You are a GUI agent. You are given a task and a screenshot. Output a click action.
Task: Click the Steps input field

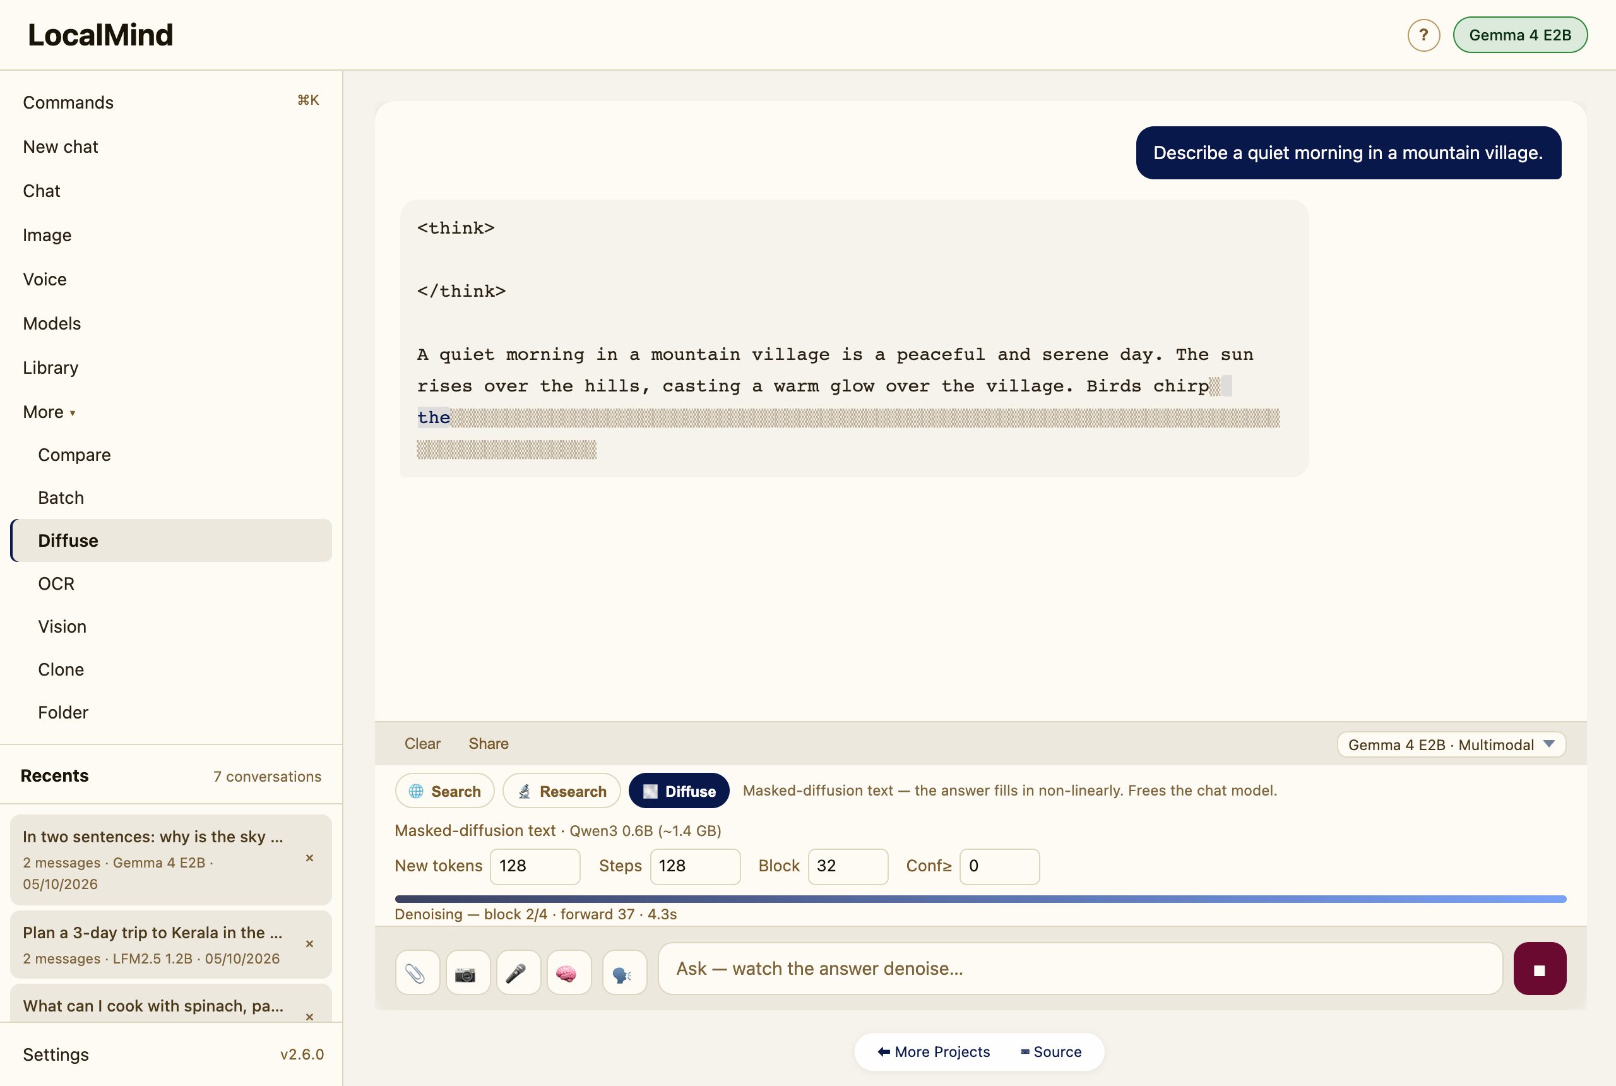[x=695, y=866]
